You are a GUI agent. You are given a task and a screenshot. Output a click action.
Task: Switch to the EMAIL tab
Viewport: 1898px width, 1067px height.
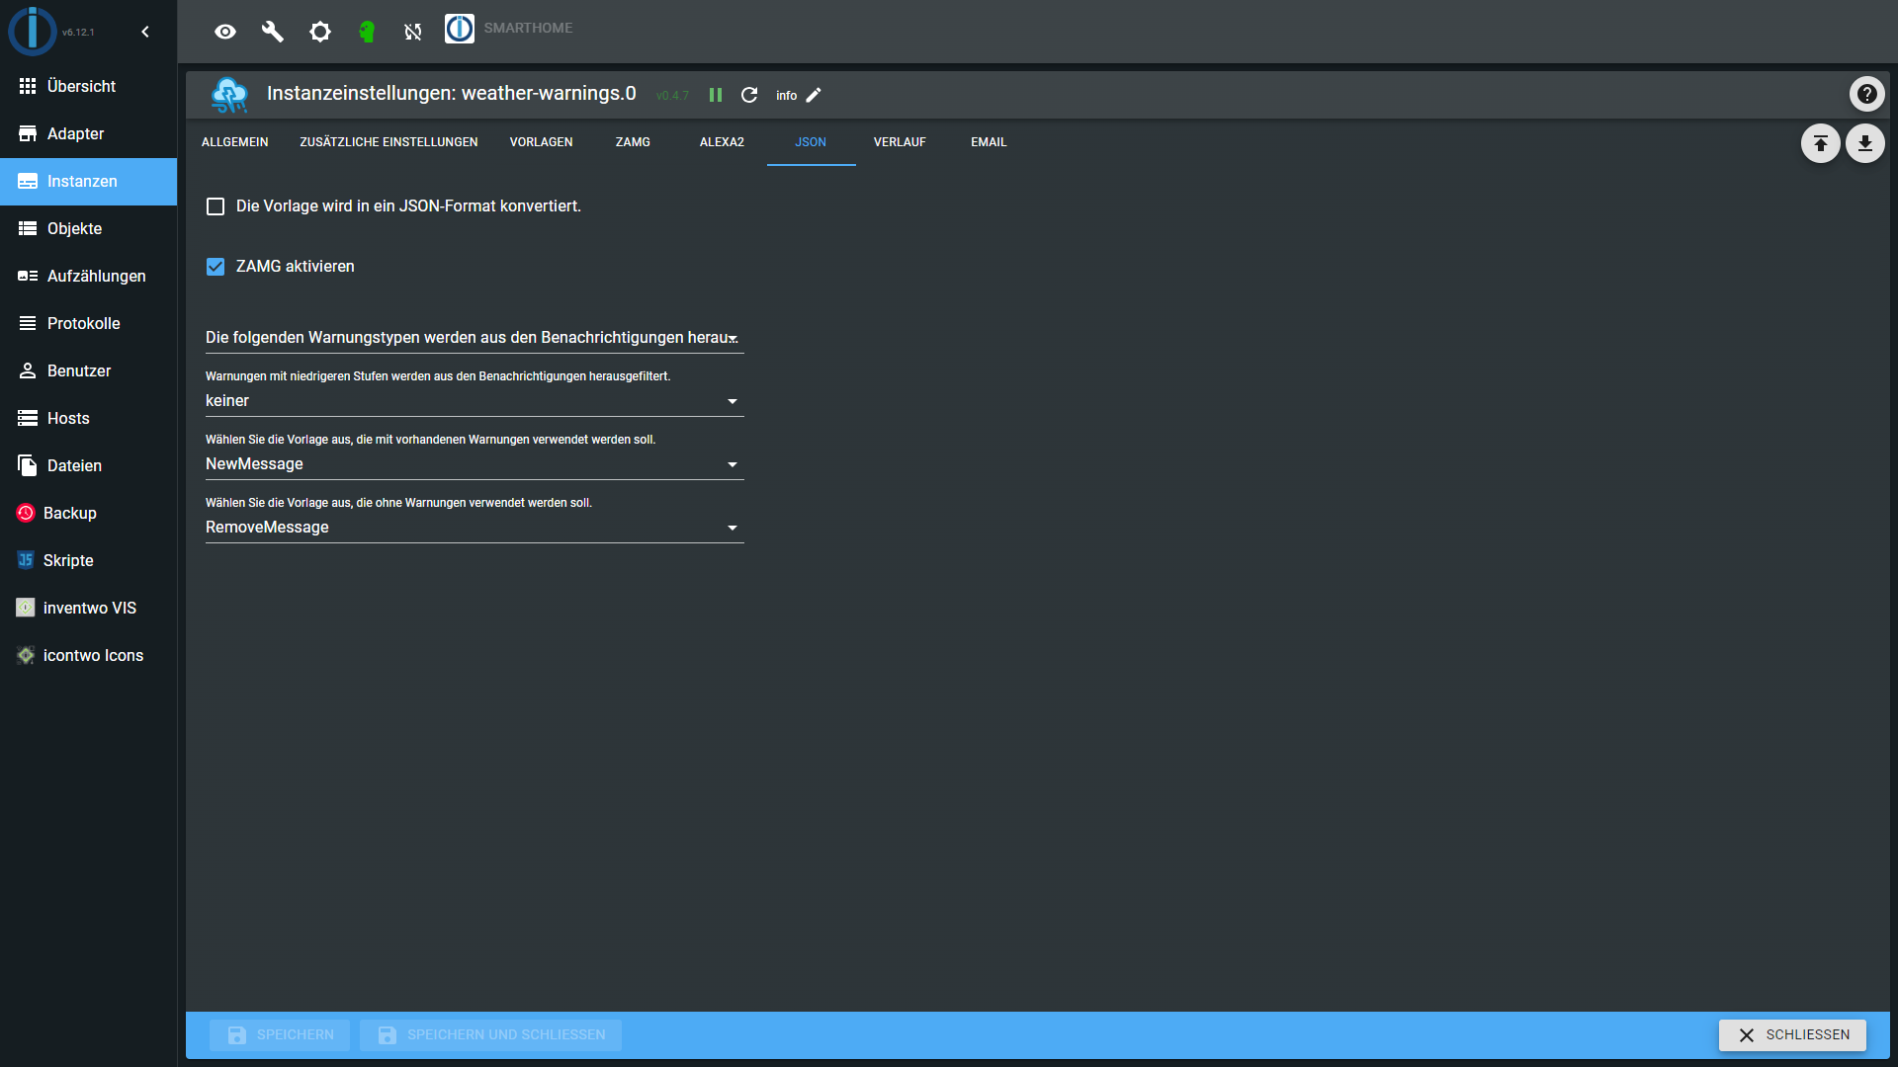[989, 142]
